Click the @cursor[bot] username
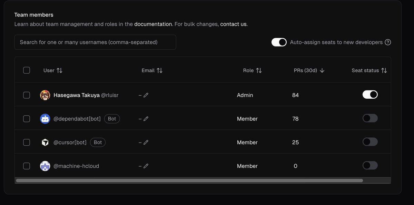Image resolution: width=414 pixels, height=205 pixels. (x=70, y=142)
